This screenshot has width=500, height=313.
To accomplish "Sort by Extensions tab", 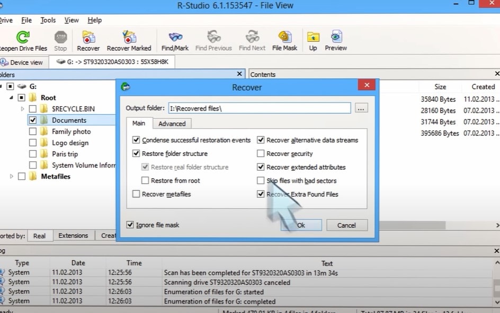I will pos(73,235).
